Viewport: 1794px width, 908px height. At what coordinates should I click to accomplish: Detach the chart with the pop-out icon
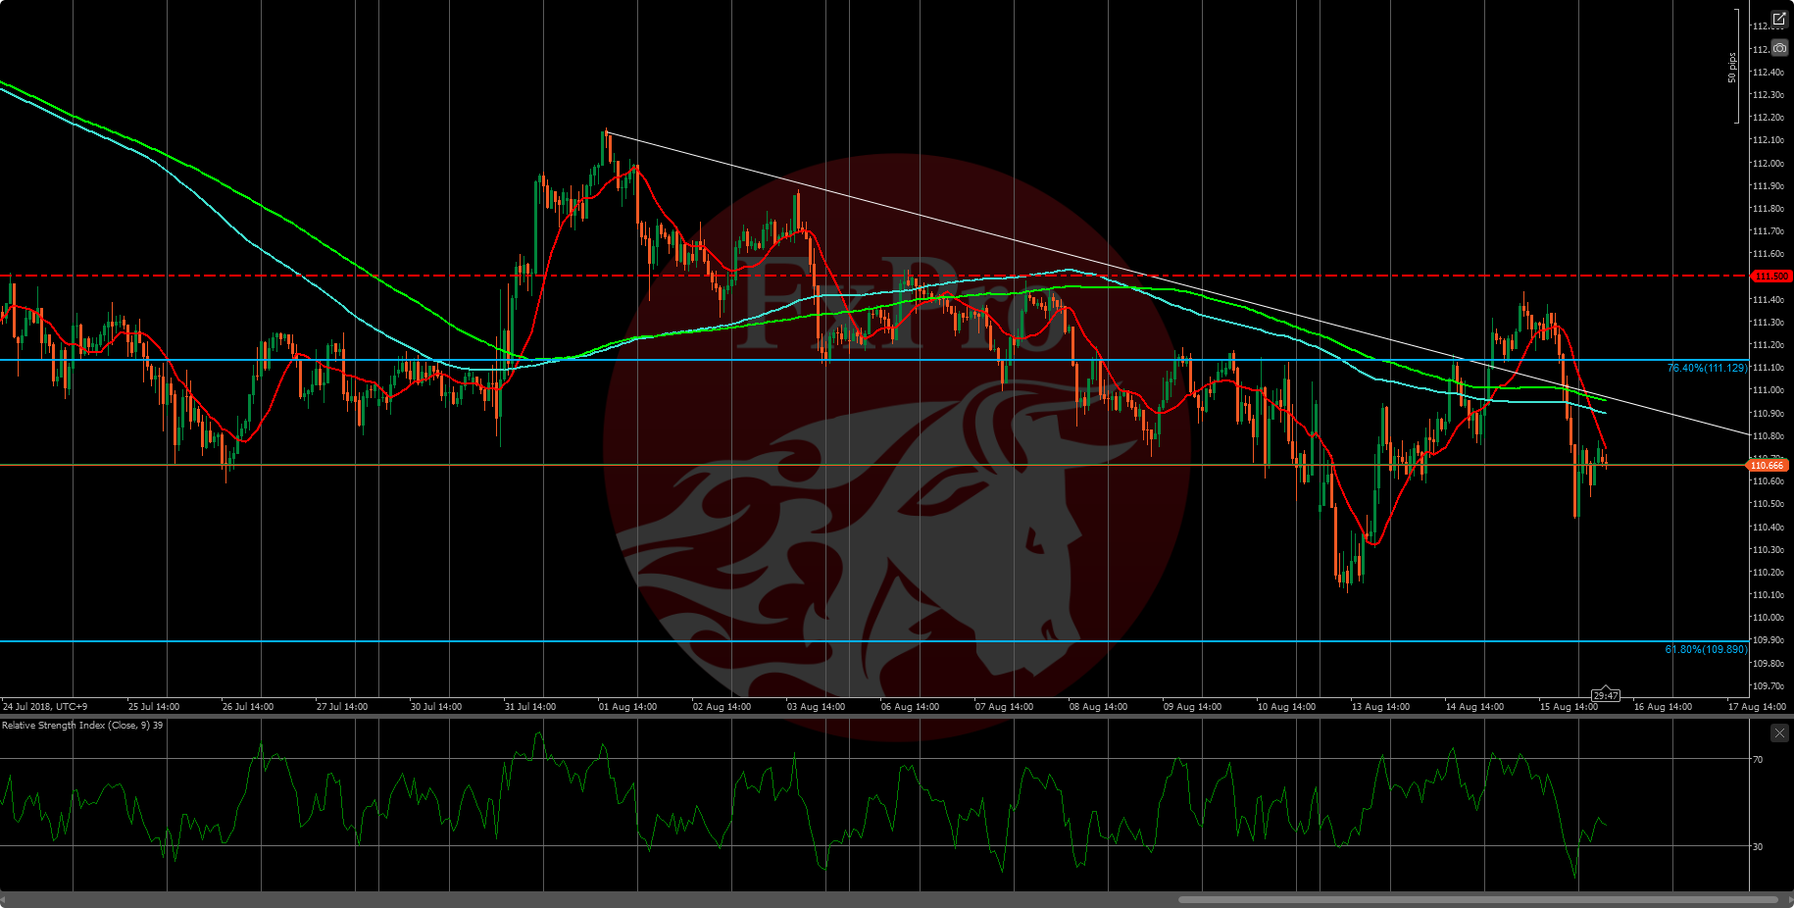coord(1779,20)
